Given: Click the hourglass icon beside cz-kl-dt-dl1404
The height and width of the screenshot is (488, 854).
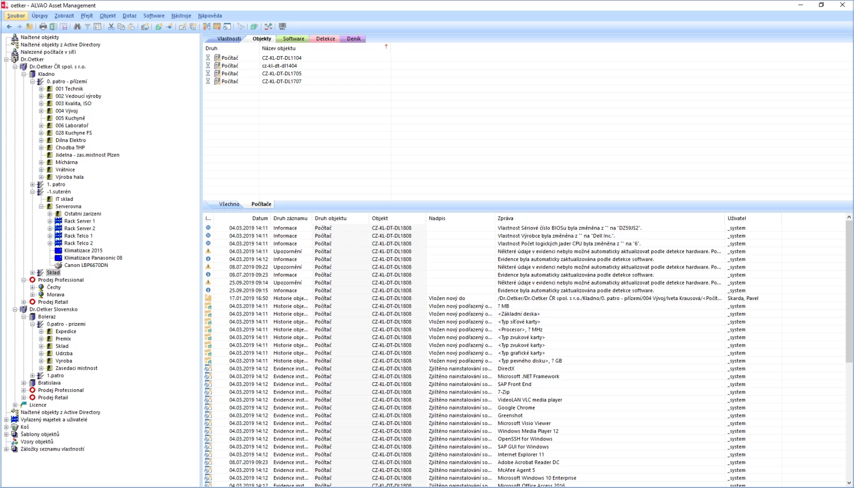Looking at the screenshot, I should coord(208,66).
